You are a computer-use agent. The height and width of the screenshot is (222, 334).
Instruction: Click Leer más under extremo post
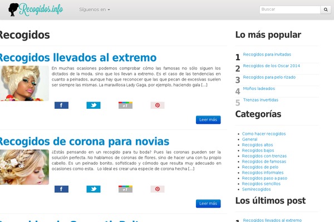click(x=208, y=120)
